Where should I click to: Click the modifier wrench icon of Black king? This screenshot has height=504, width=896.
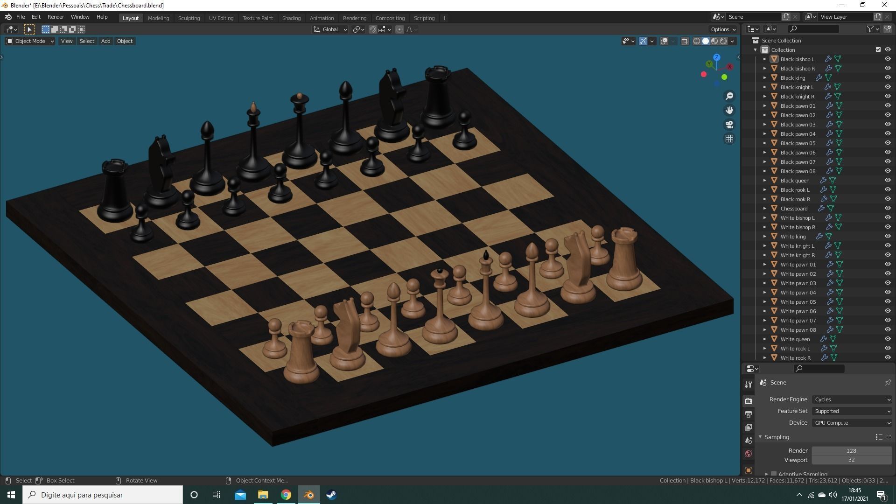[819, 78]
